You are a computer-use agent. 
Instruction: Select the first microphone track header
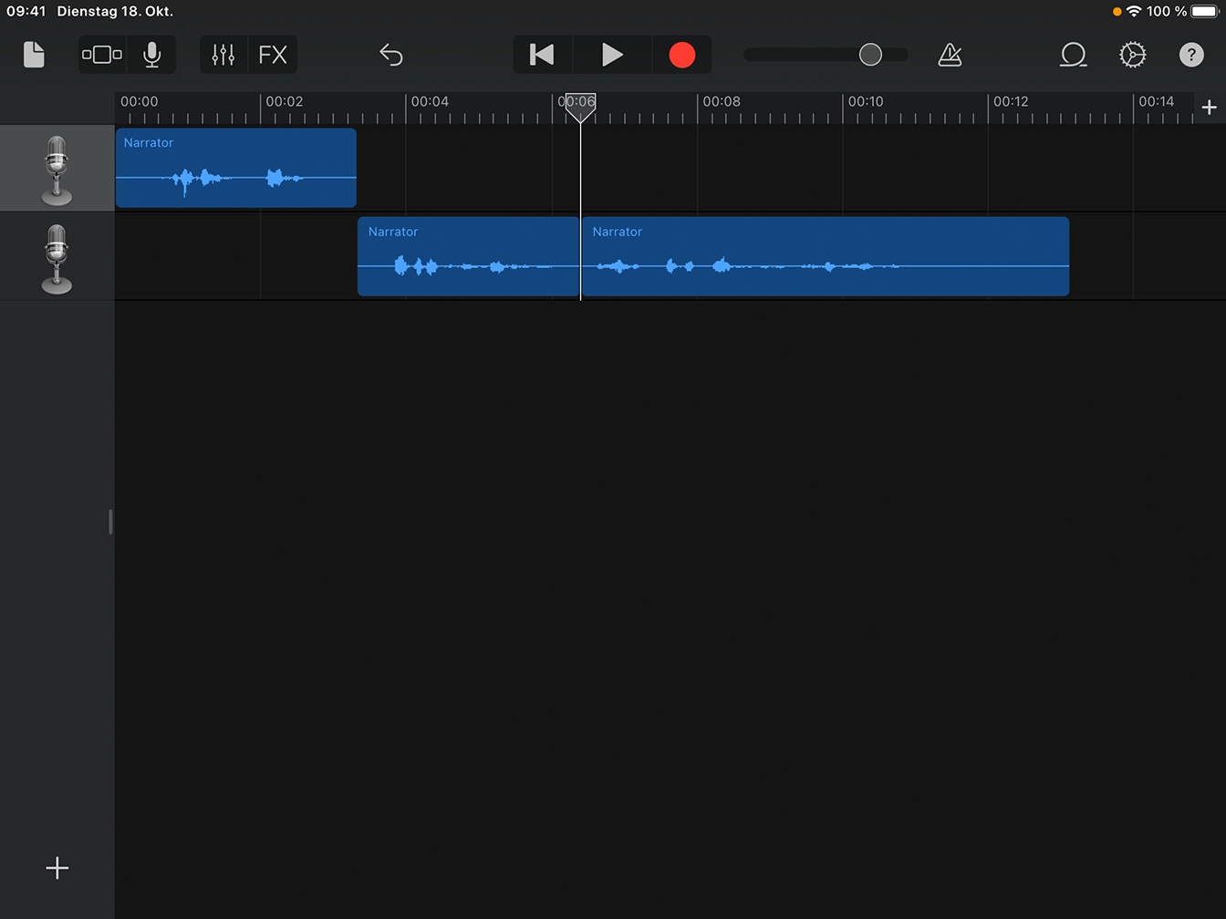pyautogui.click(x=57, y=170)
